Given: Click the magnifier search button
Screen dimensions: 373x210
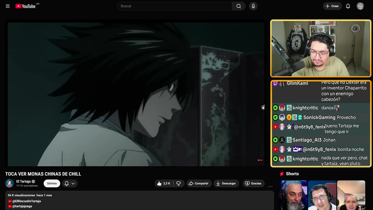Looking at the screenshot, I should (239, 6).
